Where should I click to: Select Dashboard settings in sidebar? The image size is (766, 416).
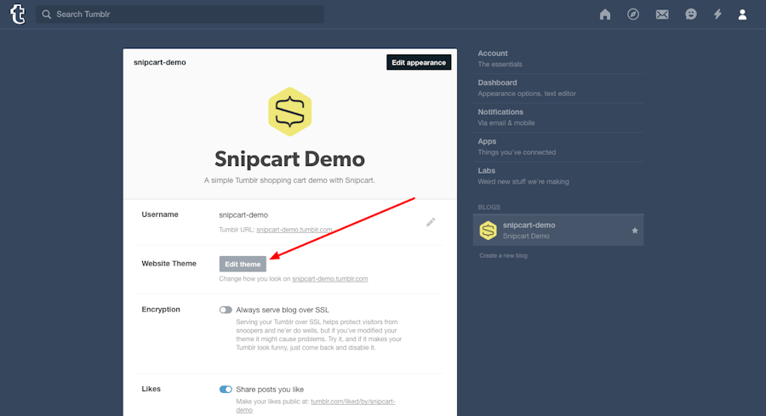point(557,88)
